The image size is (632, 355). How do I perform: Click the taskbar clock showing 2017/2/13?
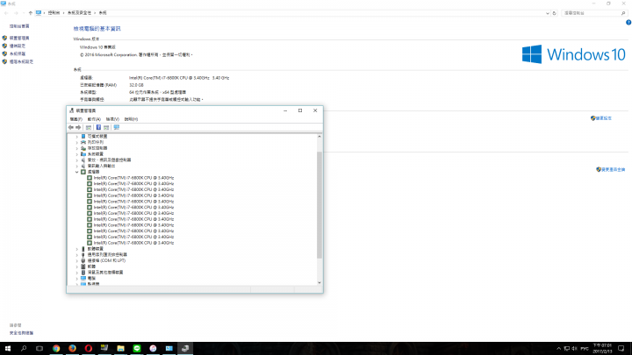[x=602, y=349]
